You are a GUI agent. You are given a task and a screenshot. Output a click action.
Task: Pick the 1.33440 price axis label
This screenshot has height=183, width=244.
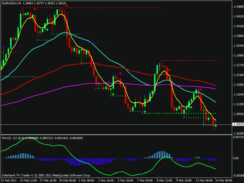pos(239,46)
